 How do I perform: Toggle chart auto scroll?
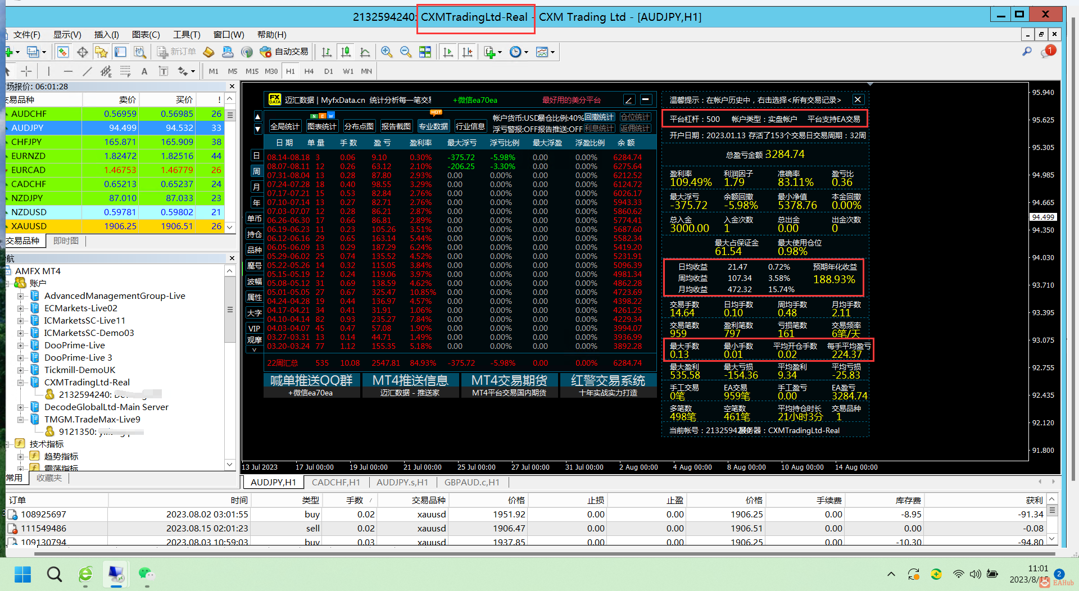pyautogui.click(x=448, y=52)
